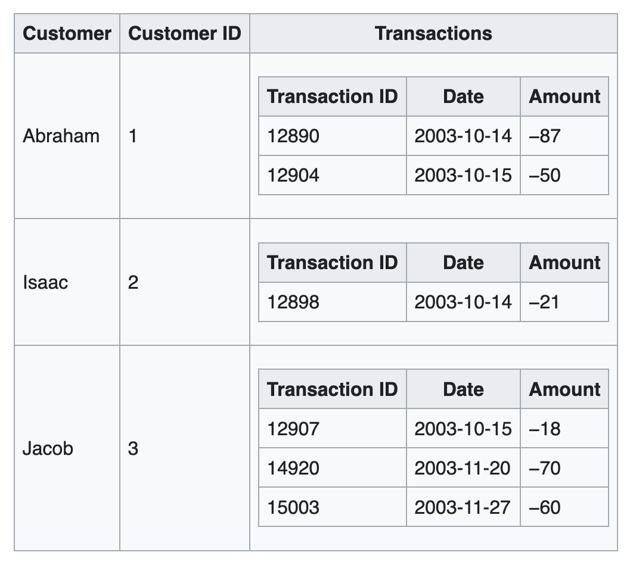Select transaction ID 12907
Viewport: 633px width, 568px height.
point(293,429)
